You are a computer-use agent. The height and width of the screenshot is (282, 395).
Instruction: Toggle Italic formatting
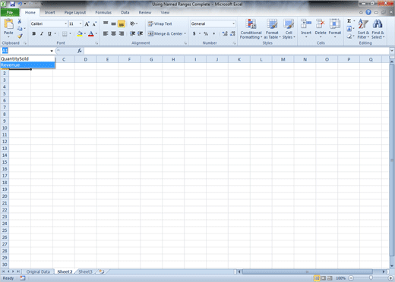[42, 33]
